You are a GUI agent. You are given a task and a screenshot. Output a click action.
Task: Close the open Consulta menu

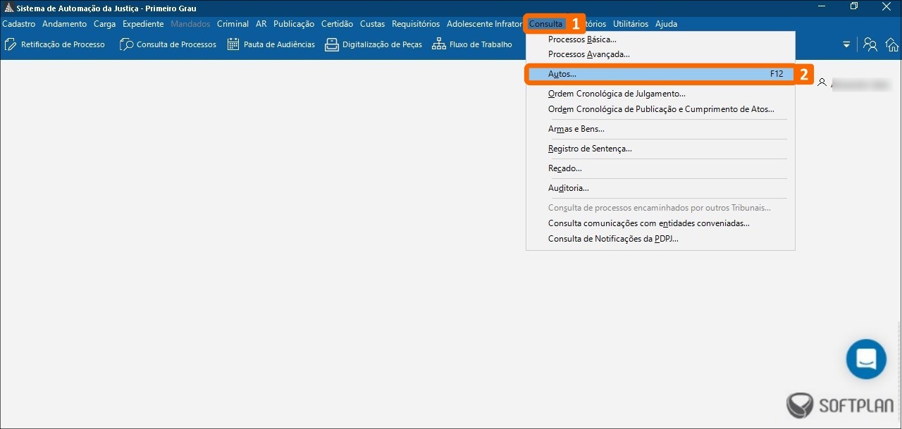point(545,24)
